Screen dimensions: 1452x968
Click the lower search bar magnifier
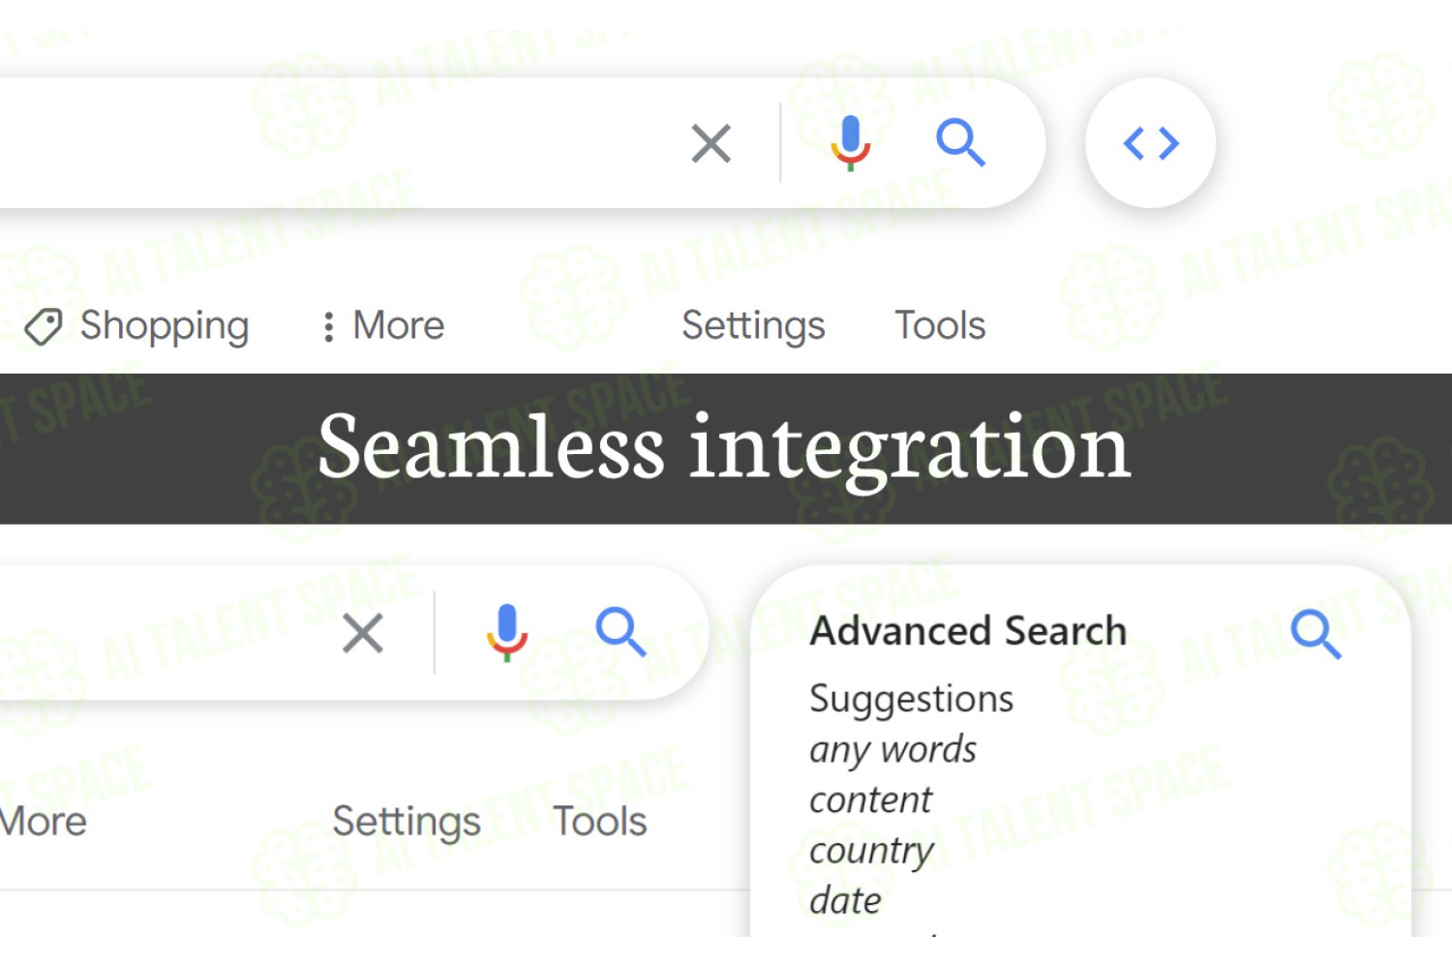tap(620, 633)
